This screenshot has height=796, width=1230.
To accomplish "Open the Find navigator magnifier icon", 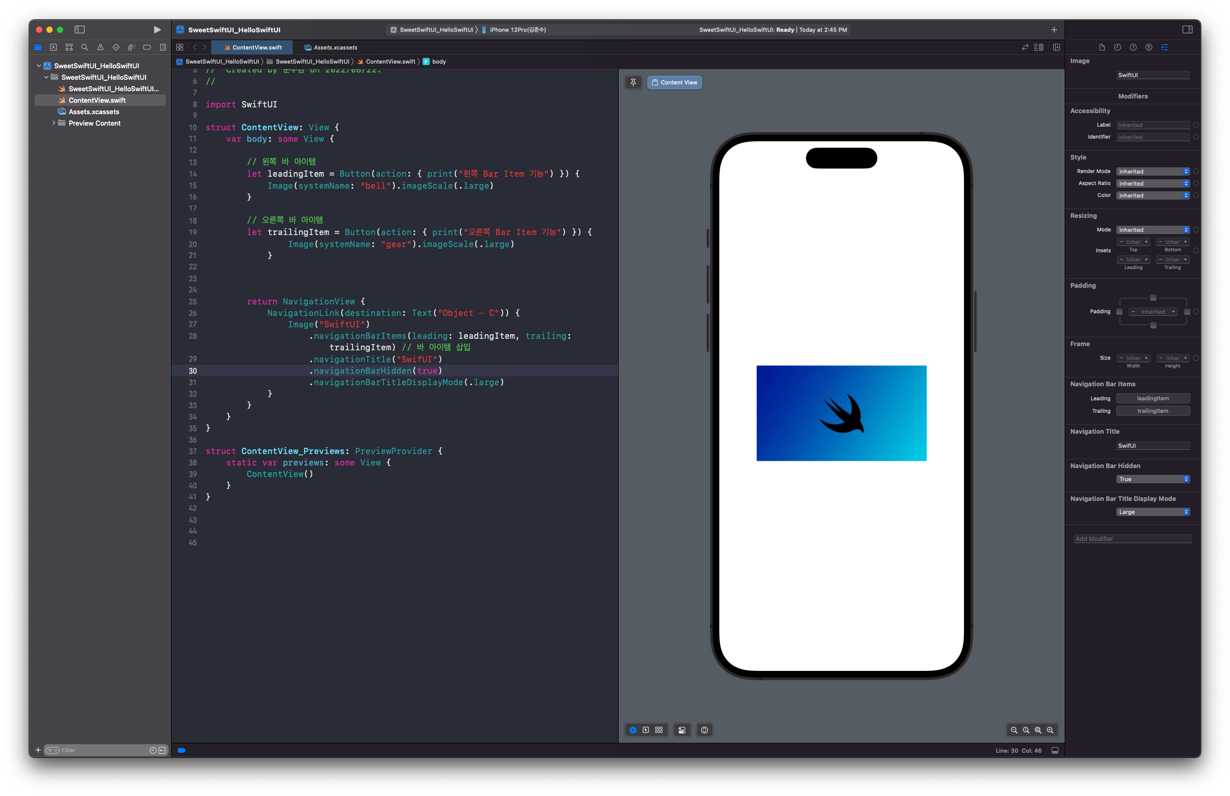I will (85, 47).
